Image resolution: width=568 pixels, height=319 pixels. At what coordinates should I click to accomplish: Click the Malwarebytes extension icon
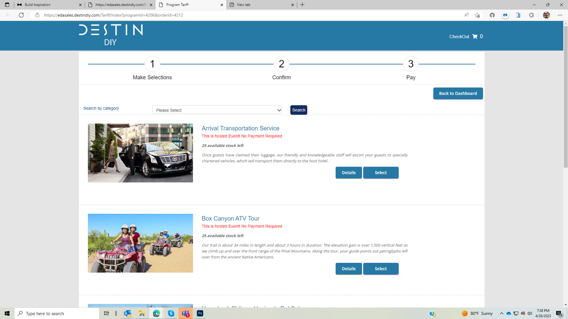[x=505, y=15]
